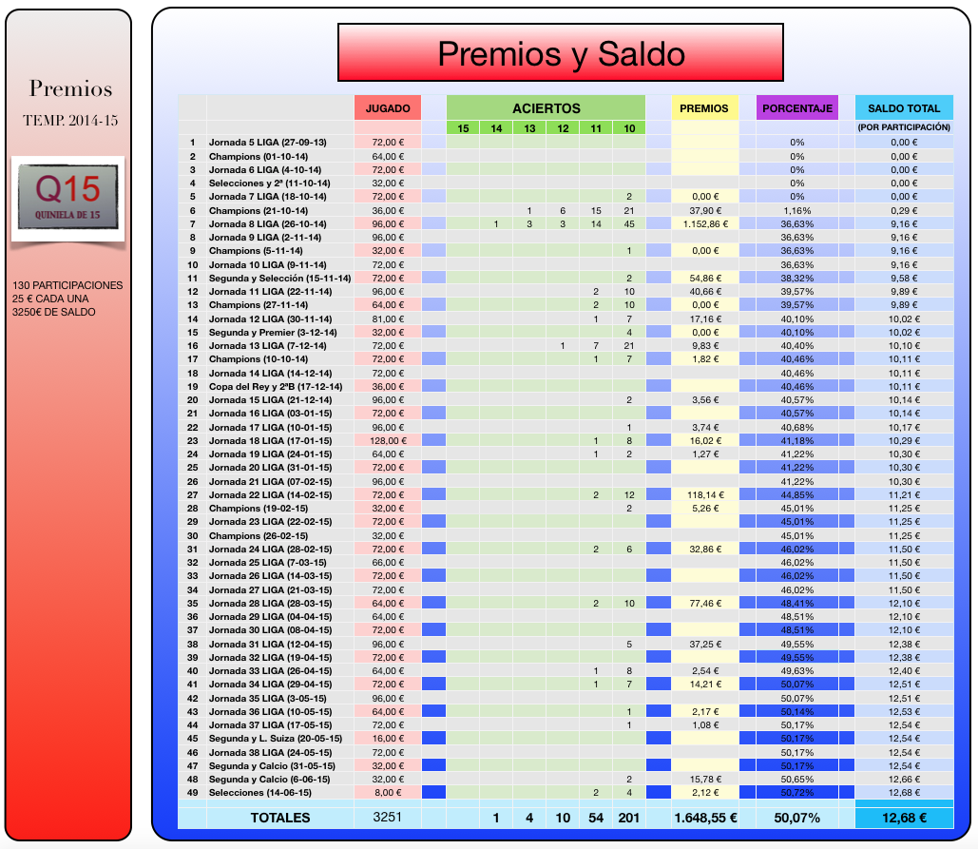Click the 15 aciertos subheader cell
The height and width of the screenshot is (849, 978).
coord(463,128)
